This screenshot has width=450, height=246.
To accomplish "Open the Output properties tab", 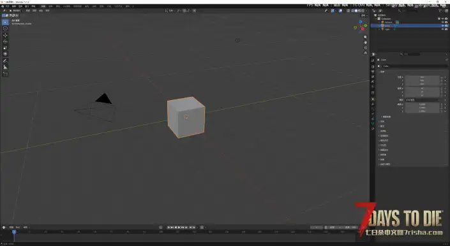I will [373, 71].
